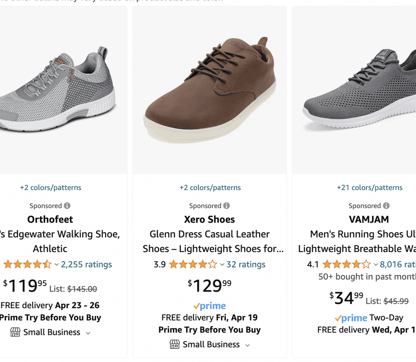
Task: Click the Small Business storefront icon under Orthofeet
Action: click(x=15, y=332)
